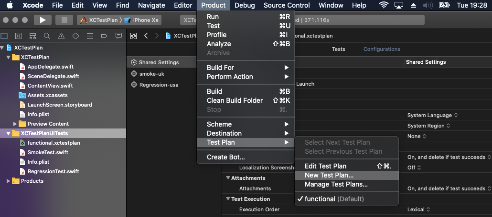This screenshot has width=492, height=217.
Task: Show the Issue navigator warning icon
Action: (x=61, y=36)
